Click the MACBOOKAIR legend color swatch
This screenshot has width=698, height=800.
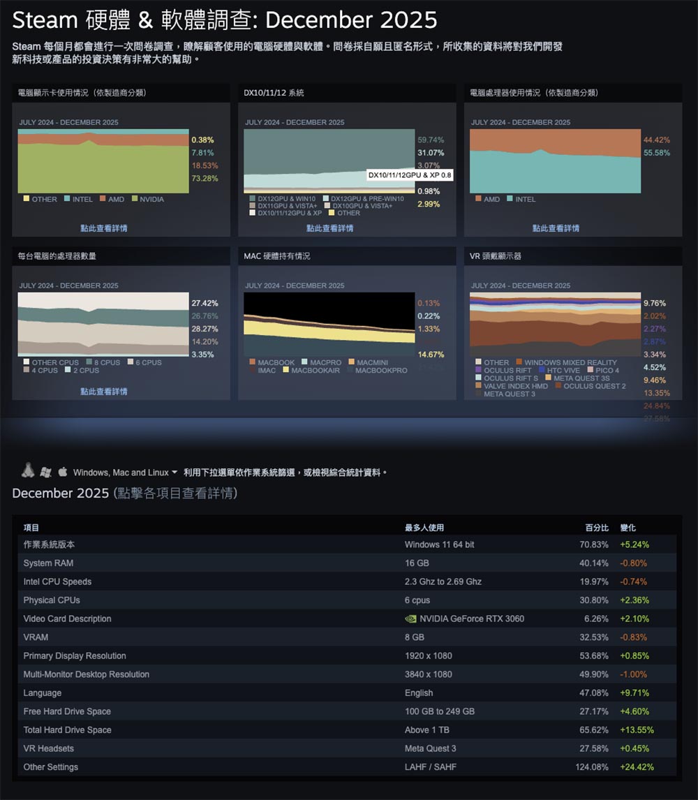285,371
